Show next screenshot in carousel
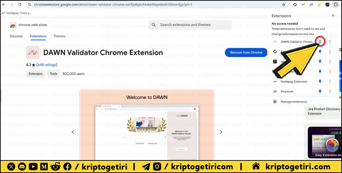342x173 pixels. click(221, 132)
